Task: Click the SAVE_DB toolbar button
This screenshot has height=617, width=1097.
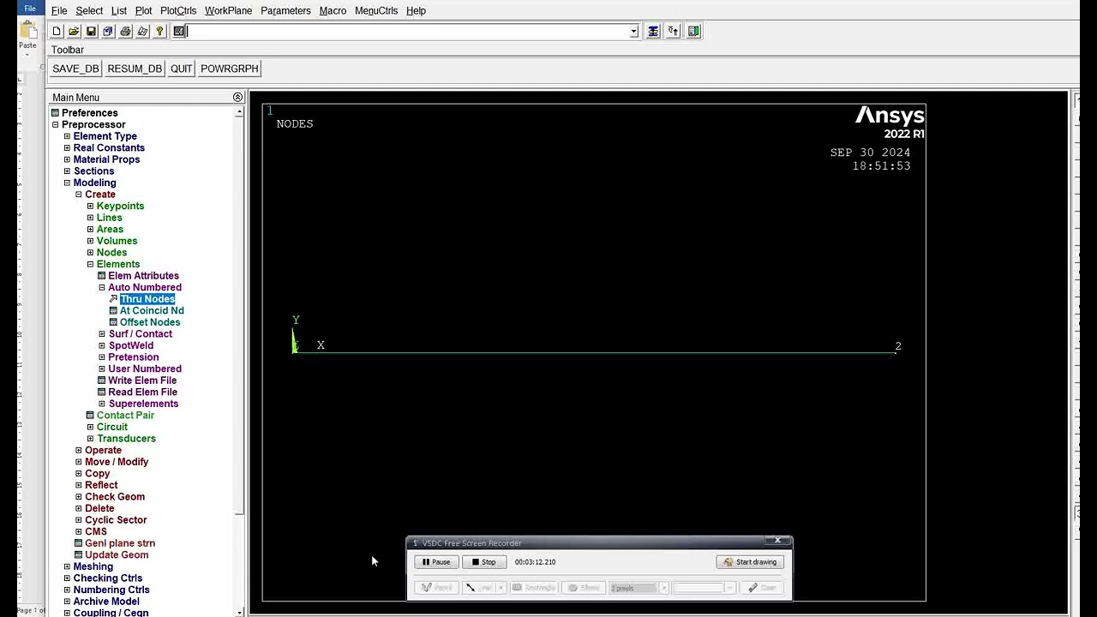Action: coord(75,69)
